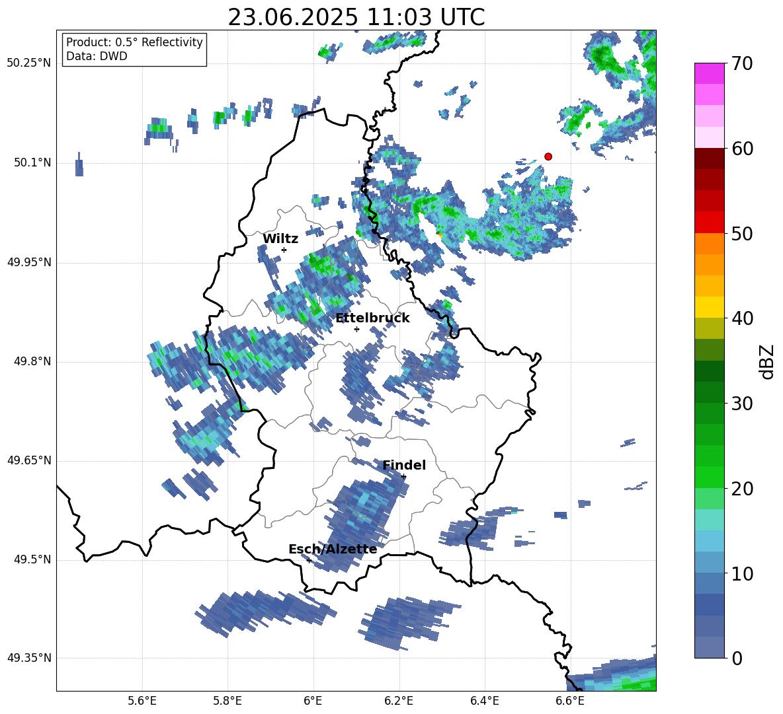783x714 pixels.
Task: Click the red dot marker on the map
Action: [548, 157]
